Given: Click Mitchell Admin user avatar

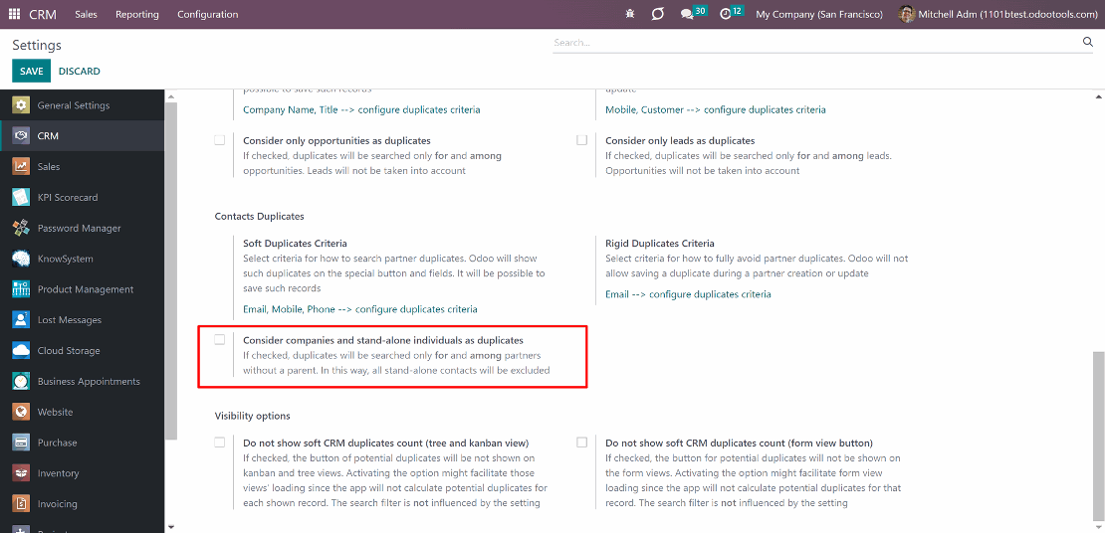Looking at the screenshot, I should click(x=907, y=14).
